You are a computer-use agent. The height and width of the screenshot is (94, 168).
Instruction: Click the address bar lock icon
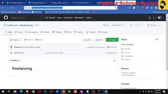click(x=29, y=8)
